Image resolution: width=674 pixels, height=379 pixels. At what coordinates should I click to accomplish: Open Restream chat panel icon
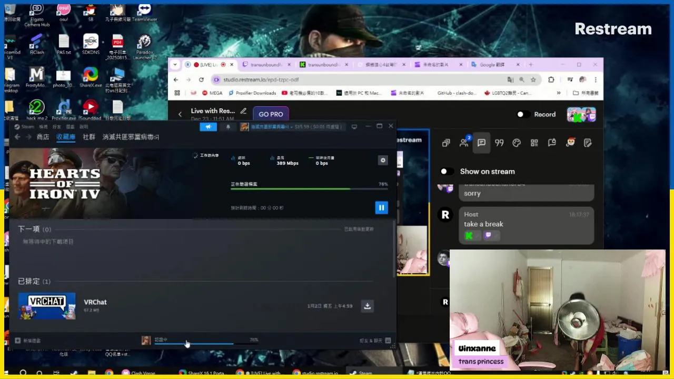click(x=481, y=143)
